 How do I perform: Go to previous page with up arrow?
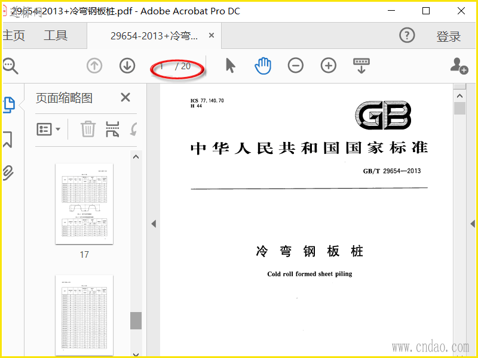tap(94, 66)
